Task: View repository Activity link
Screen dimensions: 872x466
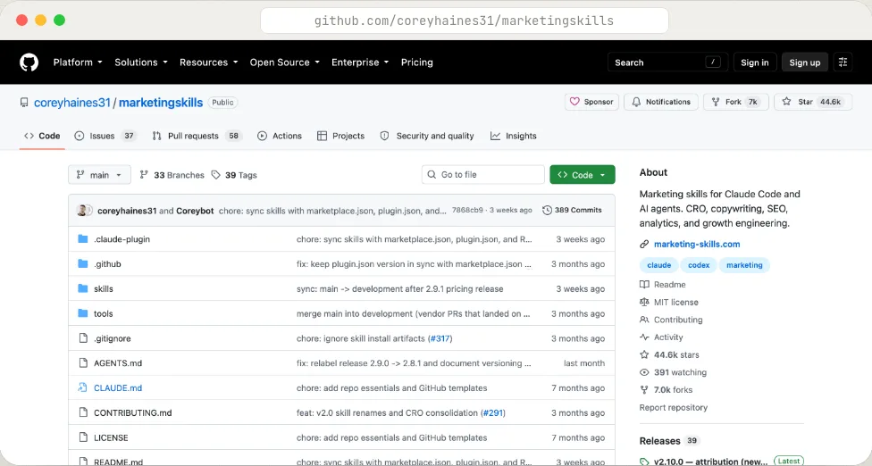Action: pyautogui.click(x=662, y=337)
